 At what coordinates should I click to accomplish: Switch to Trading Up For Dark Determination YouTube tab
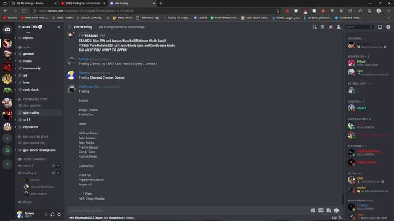(x=83, y=4)
